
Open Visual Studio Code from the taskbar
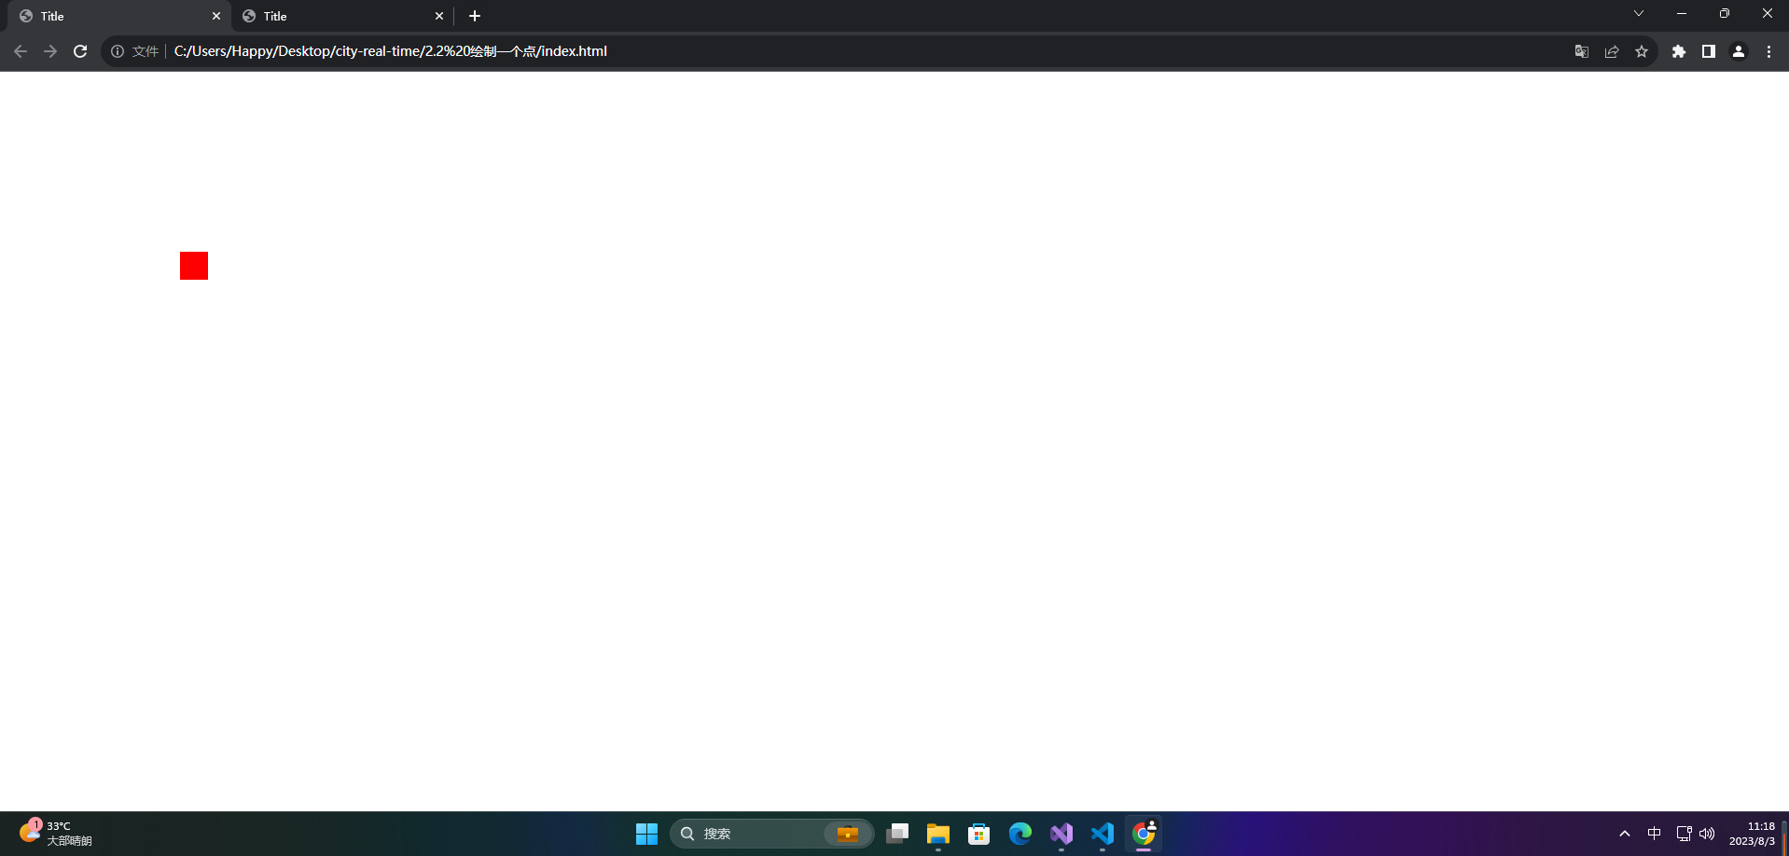pos(1103,834)
